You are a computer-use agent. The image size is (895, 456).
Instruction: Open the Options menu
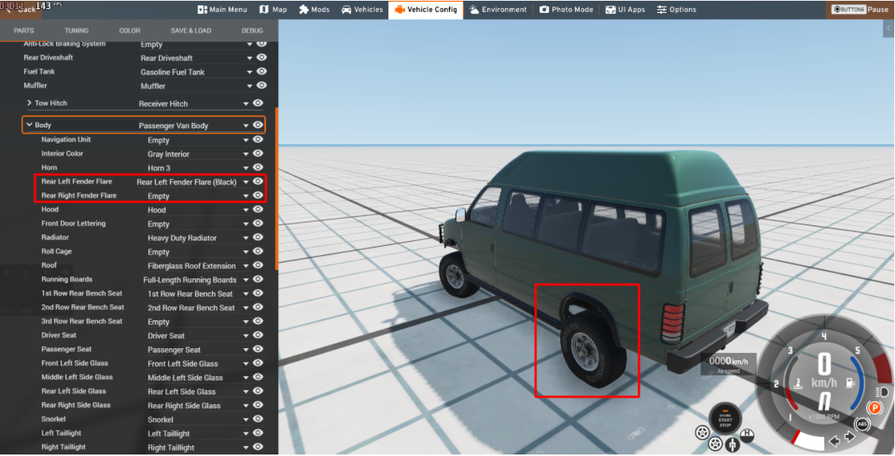(x=676, y=9)
